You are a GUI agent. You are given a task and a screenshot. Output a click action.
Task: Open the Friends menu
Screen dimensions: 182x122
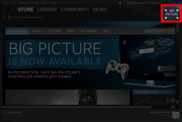click(35, 3)
